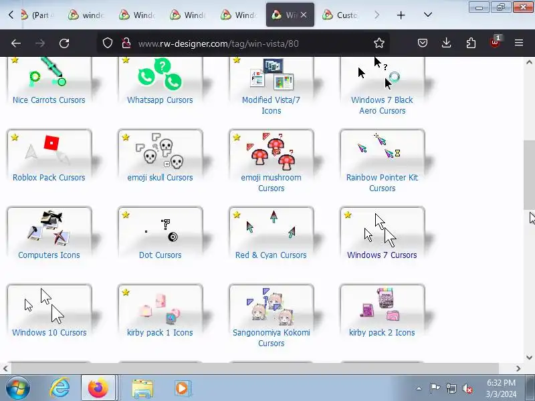Reload the page with the refresh icon
Image resolution: width=535 pixels, height=401 pixels.
coord(64,43)
